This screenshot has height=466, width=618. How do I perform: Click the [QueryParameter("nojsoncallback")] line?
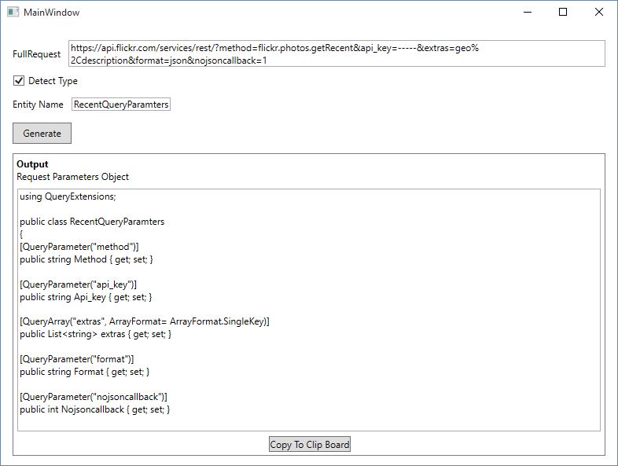pyautogui.click(x=94, y=397)
